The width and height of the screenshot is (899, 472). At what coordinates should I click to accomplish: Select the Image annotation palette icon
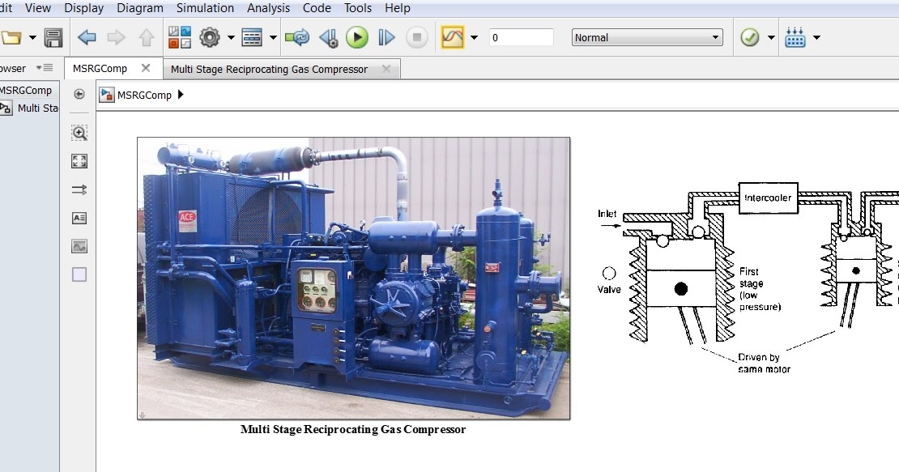[79, 245]
